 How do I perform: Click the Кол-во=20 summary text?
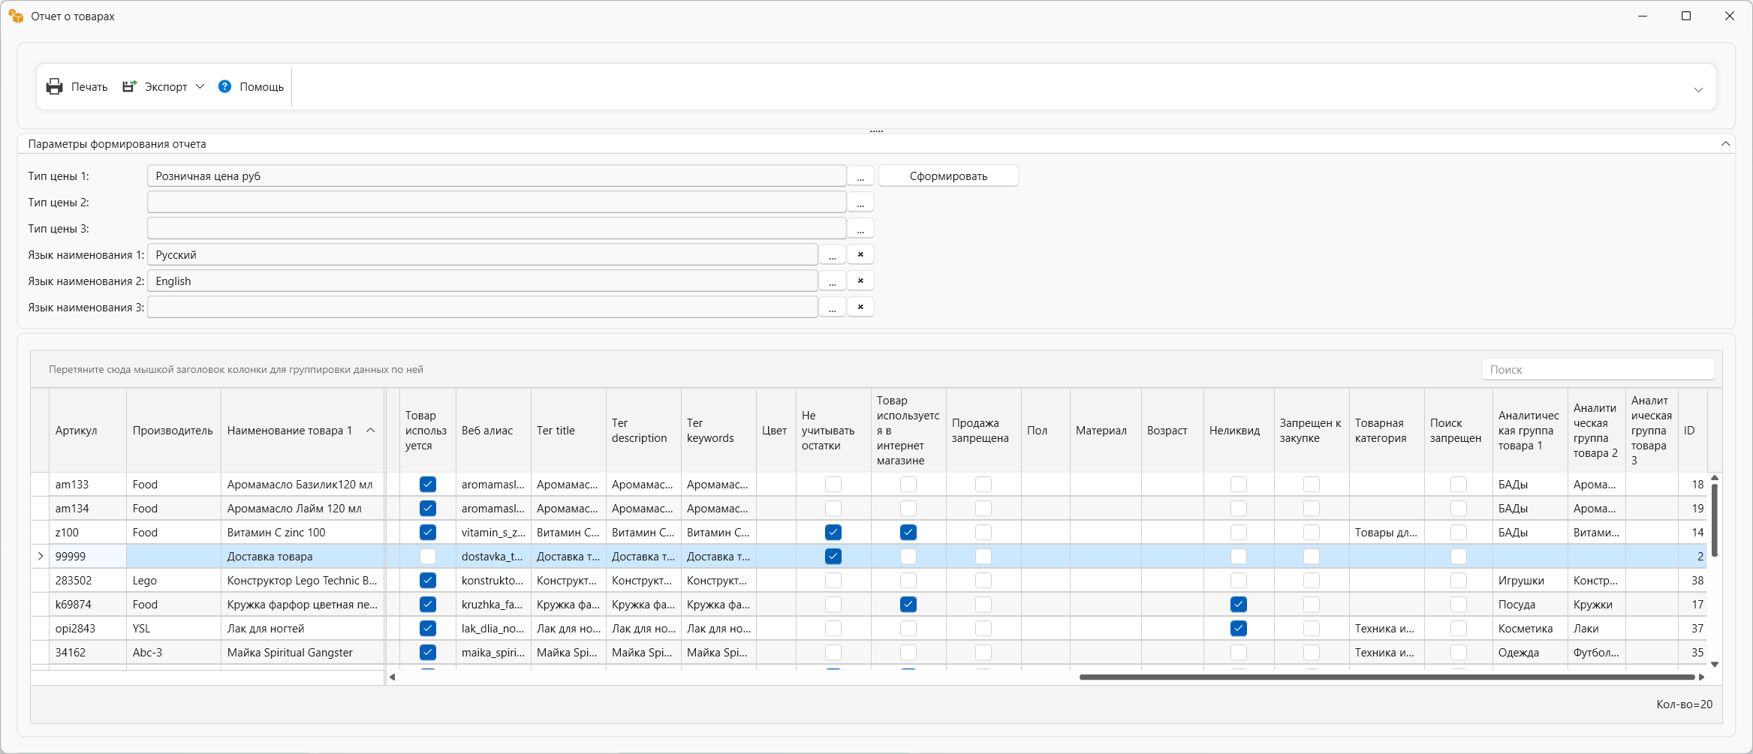1685,704
